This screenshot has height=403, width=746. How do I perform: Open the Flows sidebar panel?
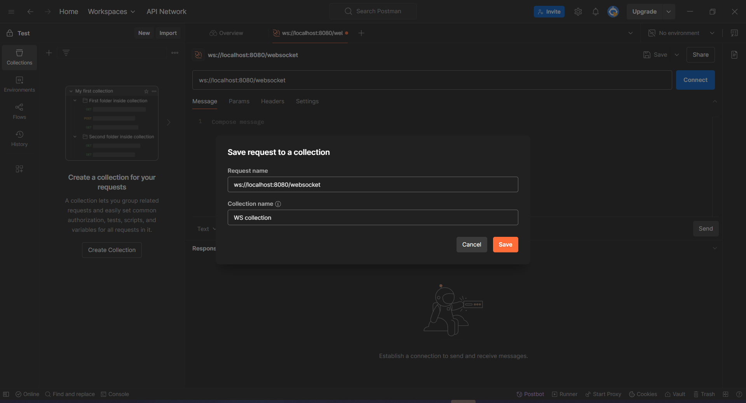(x=19, y=112)
